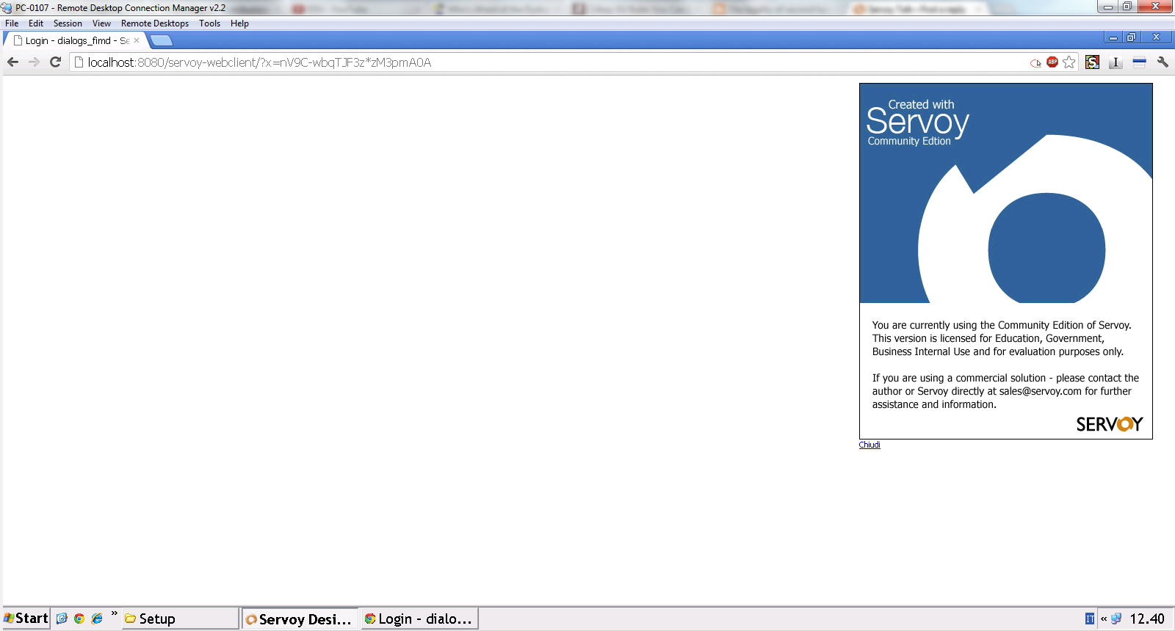Click the red cursor-circle icon in address bar
The width and height of the screenshot is (1175, 631).
coord(1035,63)
